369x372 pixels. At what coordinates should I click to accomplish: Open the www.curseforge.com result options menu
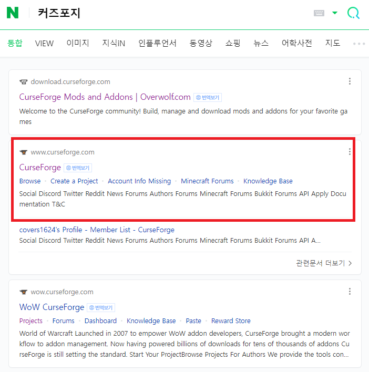tap(350, 152)
